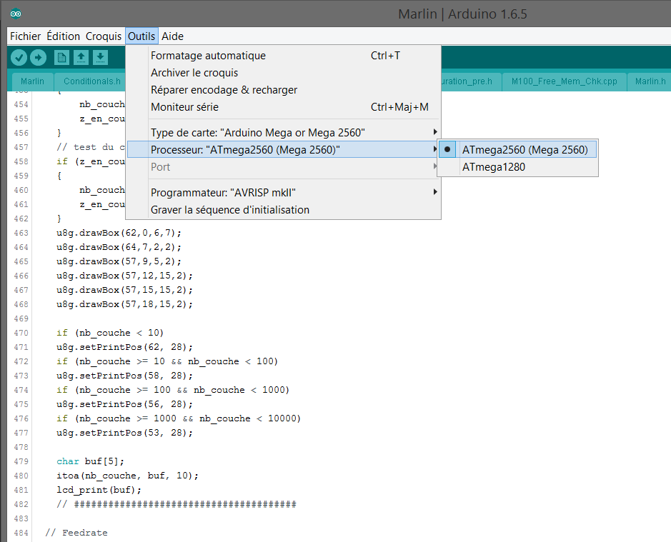Click code line u8g.drawBox(57,18,15,2);
Screen dimensions: 671x542
pyautogui.click(x=124, y=304)
